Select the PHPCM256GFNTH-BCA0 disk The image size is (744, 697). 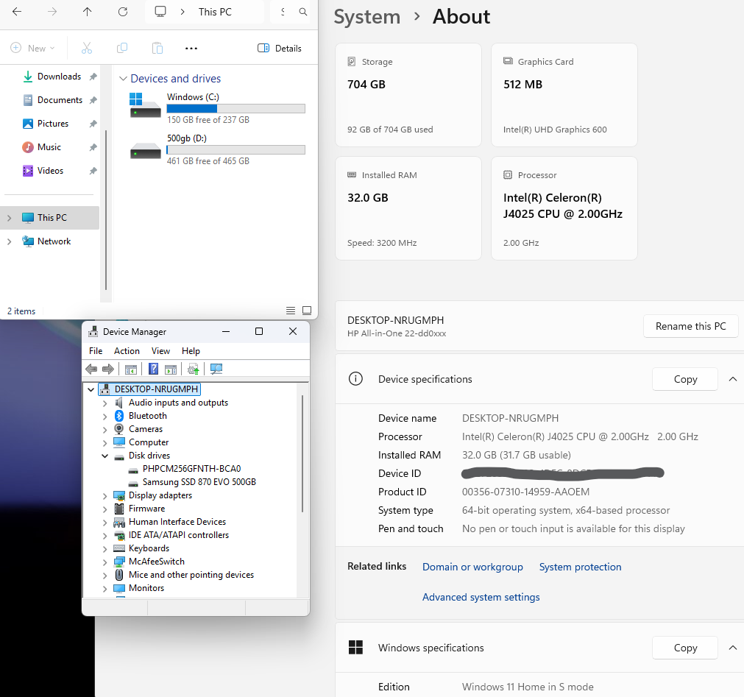(x=191, y=469)
